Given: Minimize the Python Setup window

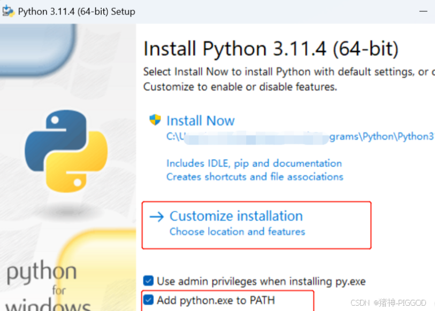Looking at the screenshot, I should pos(423,11).
